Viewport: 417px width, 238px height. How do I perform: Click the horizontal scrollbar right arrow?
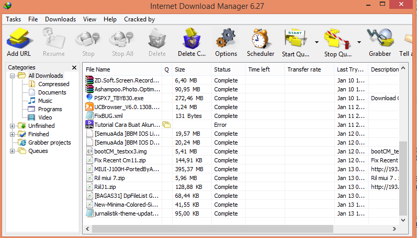(395, 229)
